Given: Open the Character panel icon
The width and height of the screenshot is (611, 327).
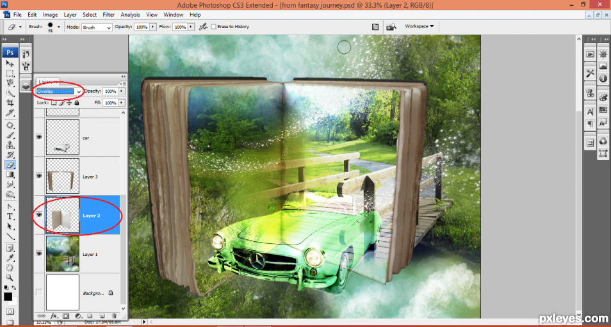Looking at the screenshot, I should click(591, 112).
